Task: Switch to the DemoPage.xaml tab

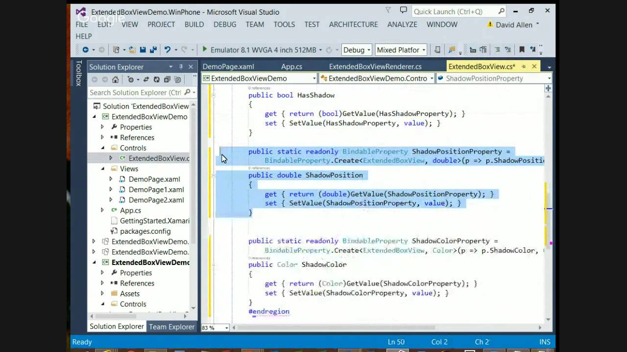Action: [x=228, y=66]
